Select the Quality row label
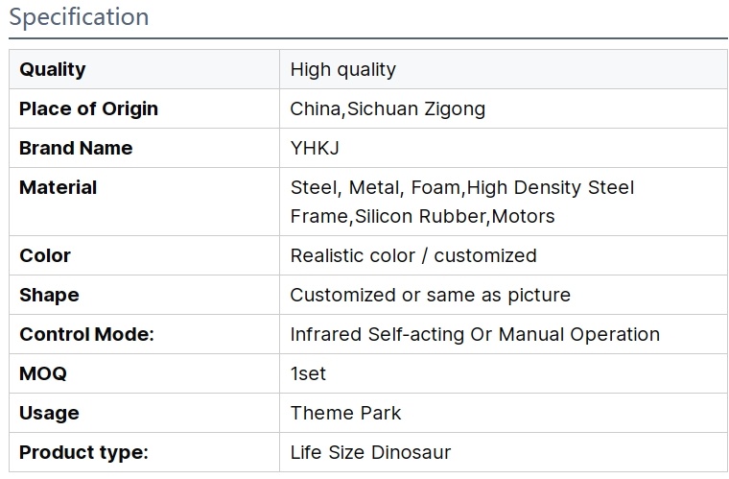The image size is (729, 479). tap(53, 69)
